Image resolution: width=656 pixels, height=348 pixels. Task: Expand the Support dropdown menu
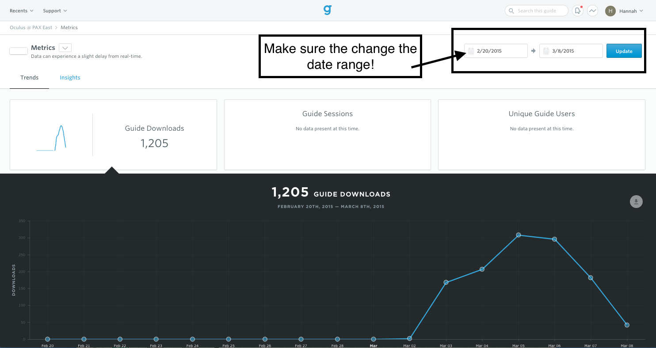pos(55,11)
